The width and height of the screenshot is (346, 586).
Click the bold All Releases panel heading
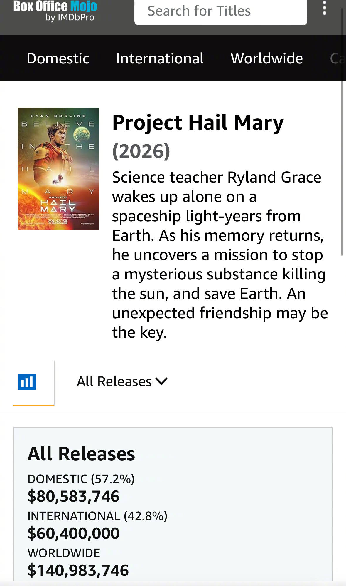point(81,453)
